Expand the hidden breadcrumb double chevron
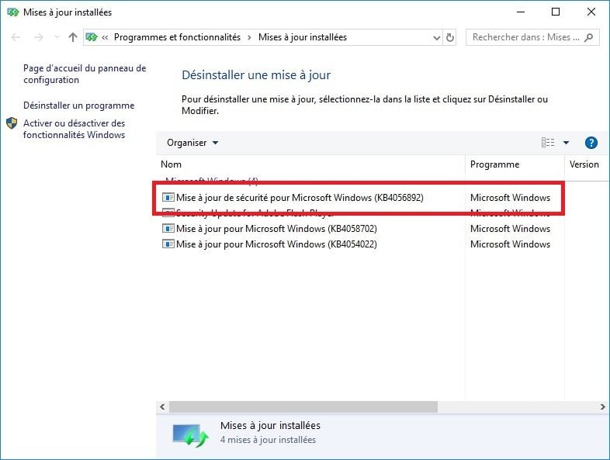Viewport: 610px width, 460px height. pos(105,38)
